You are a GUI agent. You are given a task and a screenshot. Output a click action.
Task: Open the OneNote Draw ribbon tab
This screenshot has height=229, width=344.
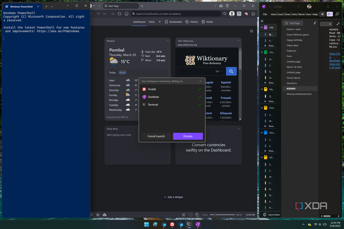click(x=287, y=14)
